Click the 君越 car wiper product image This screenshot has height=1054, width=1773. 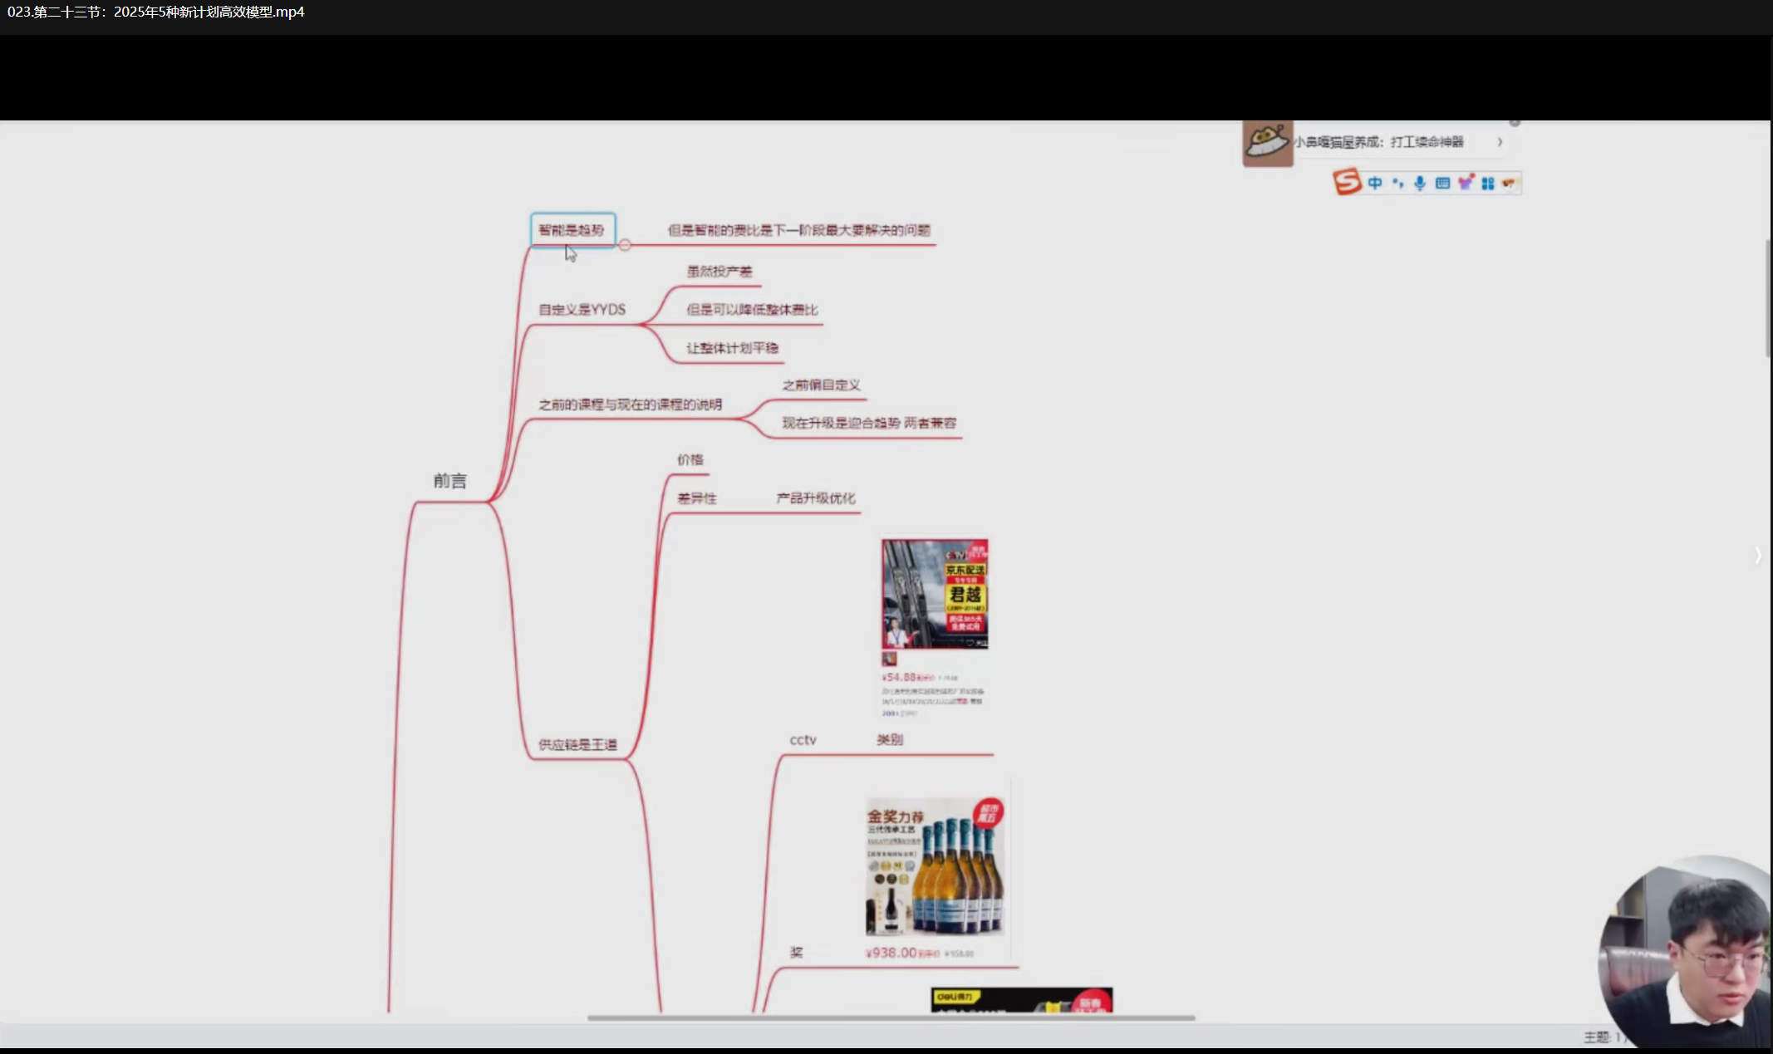935,594
